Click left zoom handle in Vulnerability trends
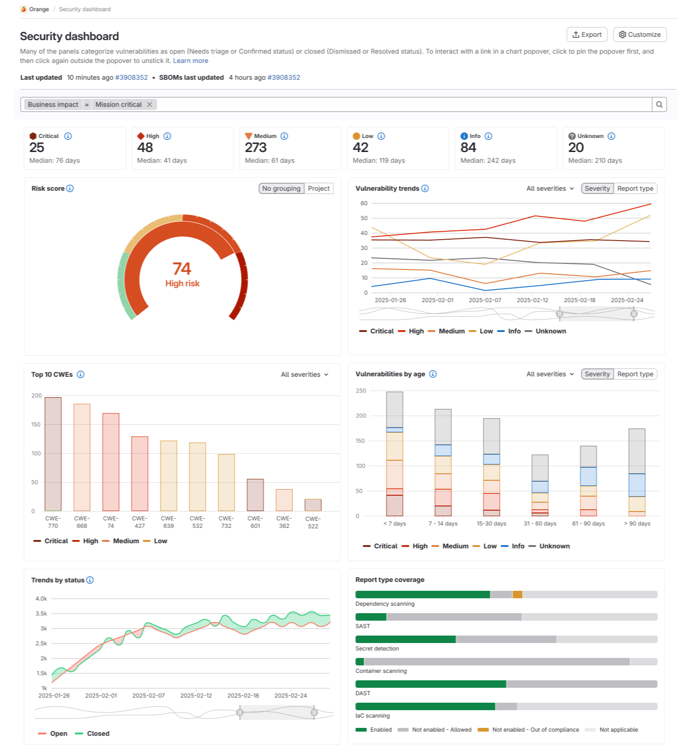This screenshot has width=693, height=747. click(x=560, y=314)
